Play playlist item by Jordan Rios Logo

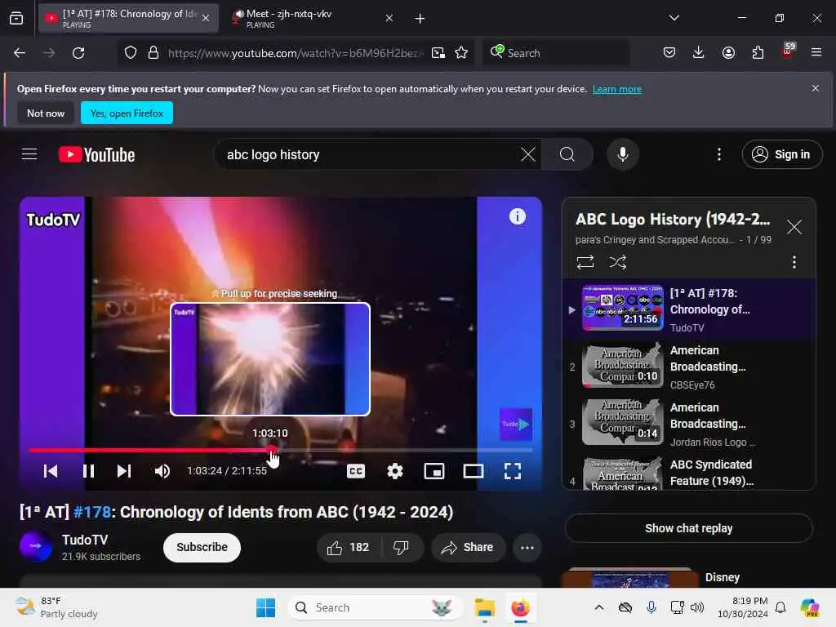689,424
